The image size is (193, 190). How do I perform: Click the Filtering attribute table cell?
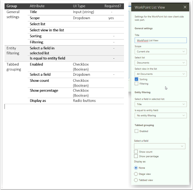[37, 42]
